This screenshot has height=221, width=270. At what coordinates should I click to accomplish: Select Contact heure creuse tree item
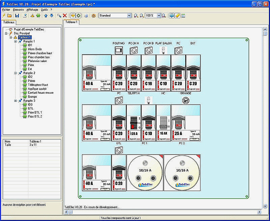pos(40,93)
